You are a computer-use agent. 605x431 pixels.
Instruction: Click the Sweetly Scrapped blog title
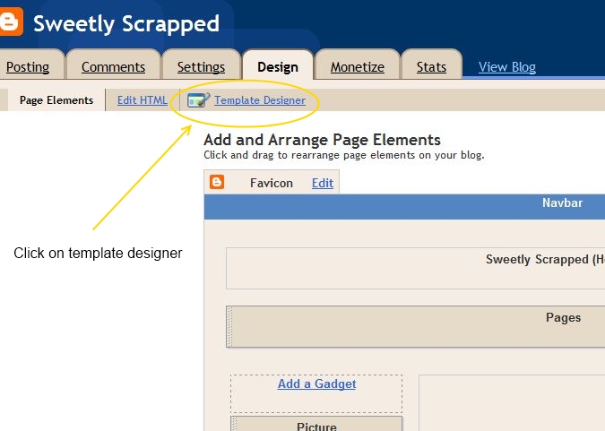[x=126, y=23]
